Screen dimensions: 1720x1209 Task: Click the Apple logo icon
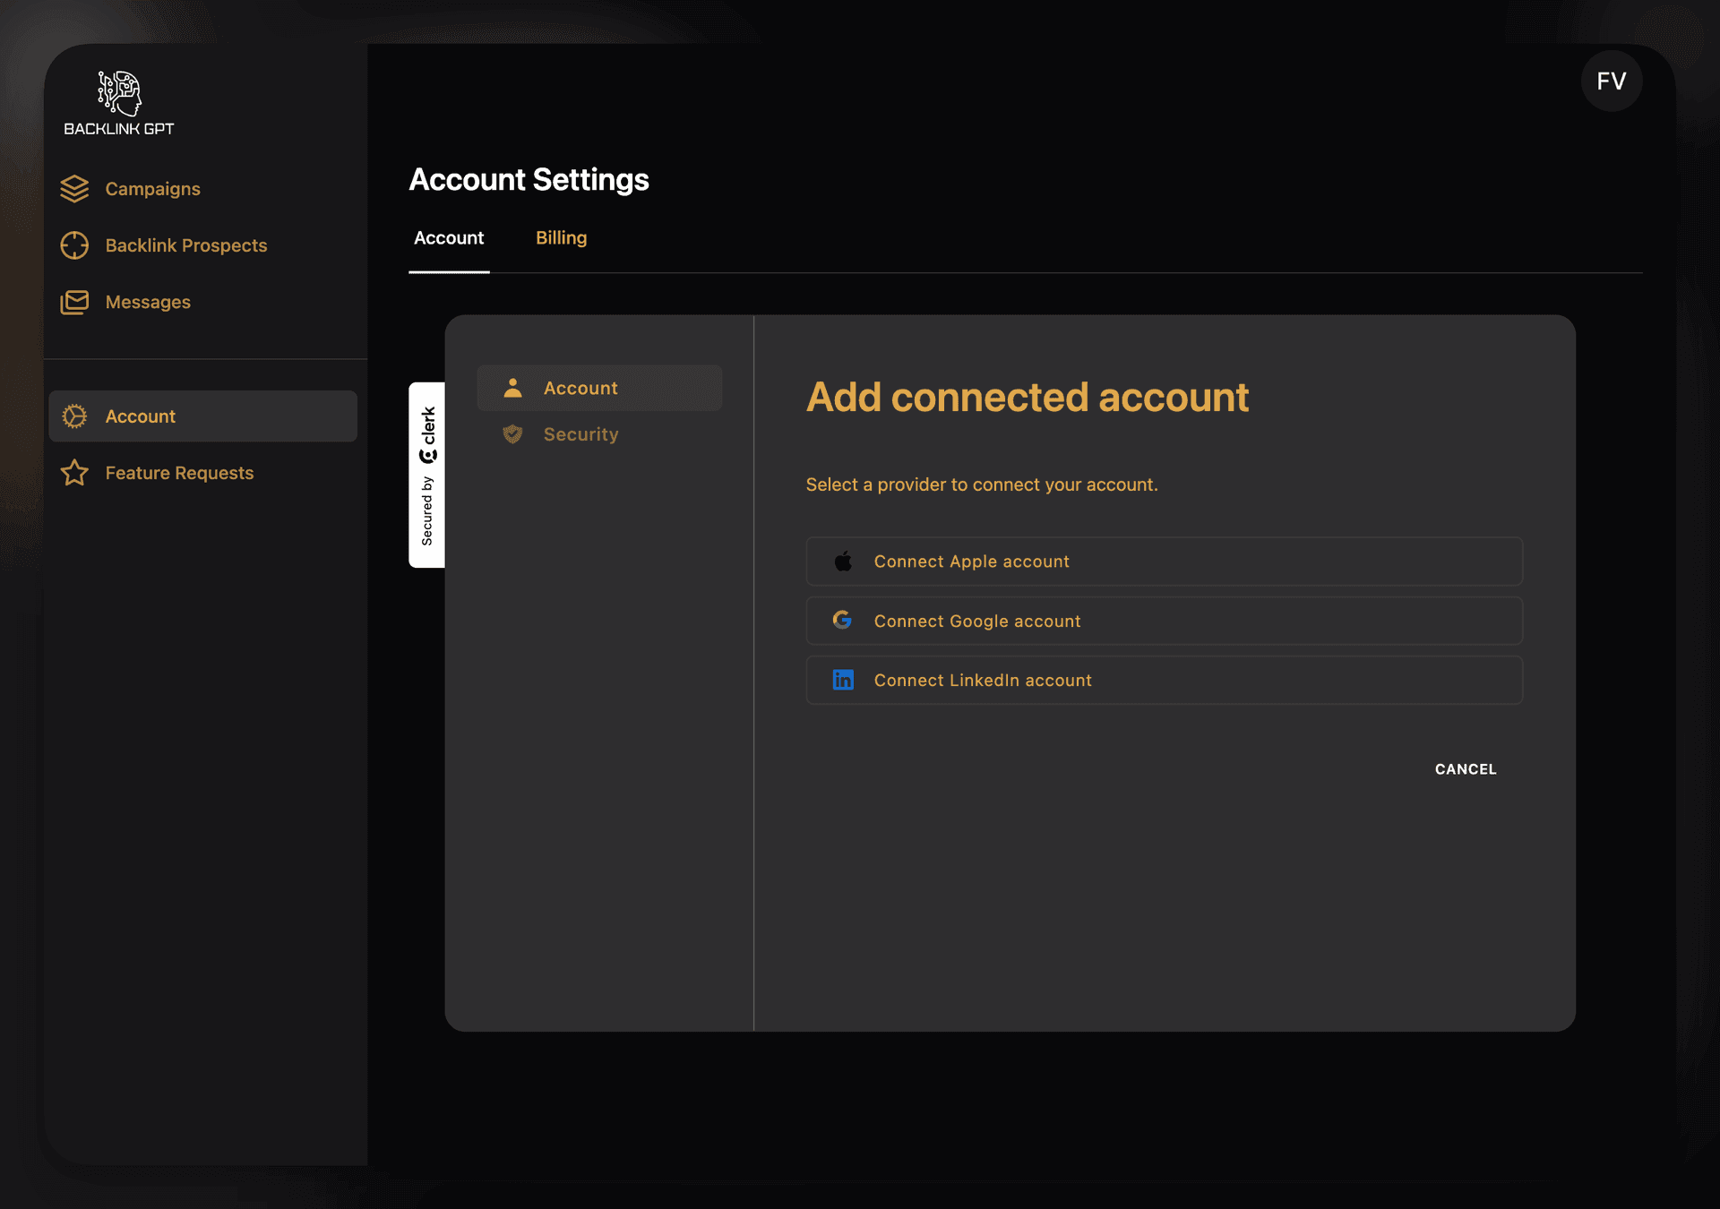coord(843,562)
